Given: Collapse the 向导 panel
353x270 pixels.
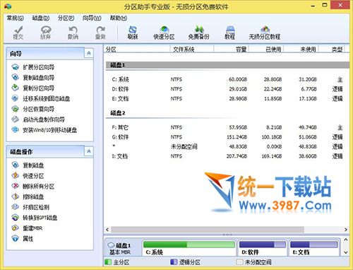Looking at the screenshot, I should (89, 53).
